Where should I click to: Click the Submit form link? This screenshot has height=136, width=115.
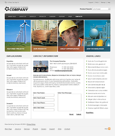point(79,114)
